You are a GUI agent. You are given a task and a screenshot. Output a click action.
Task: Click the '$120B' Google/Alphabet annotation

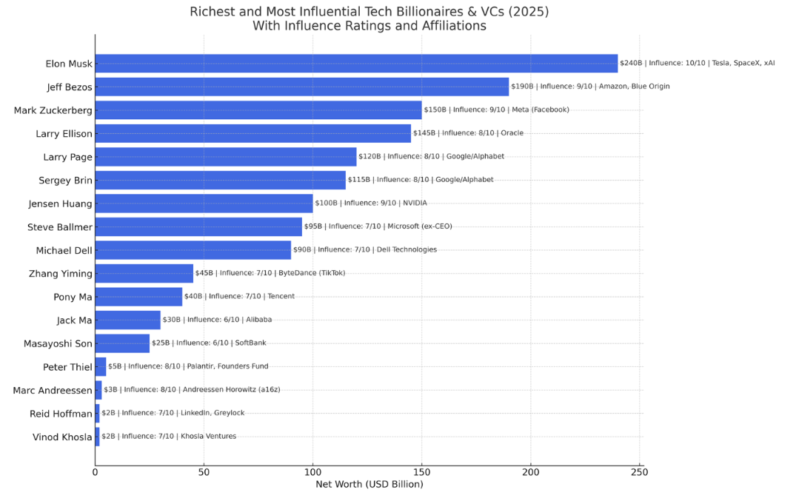[x=431, y=156]
